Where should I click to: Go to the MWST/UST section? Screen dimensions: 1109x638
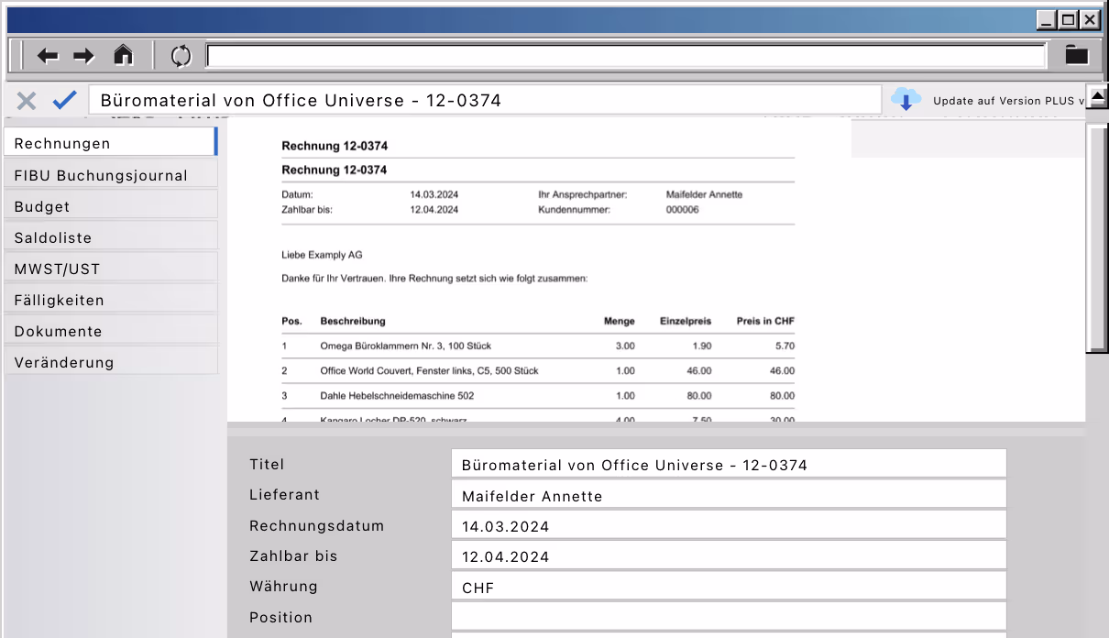pyautogui.click(x=110, y=269)
